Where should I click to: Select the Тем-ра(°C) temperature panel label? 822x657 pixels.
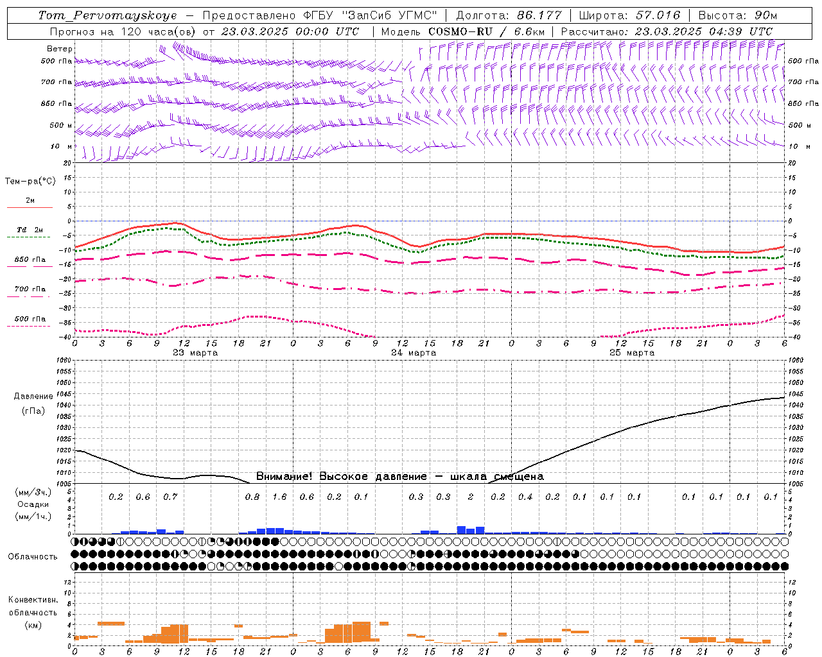click(x=30, y=182)
